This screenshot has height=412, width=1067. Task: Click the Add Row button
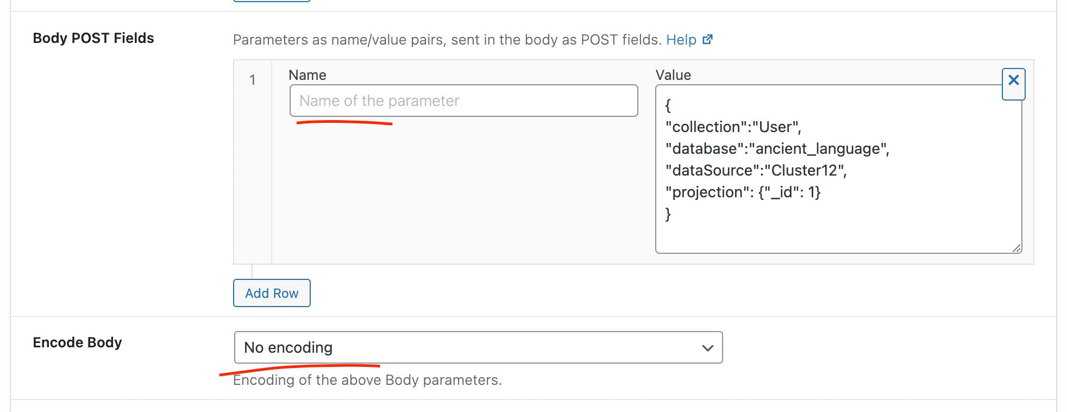click(271, 293)
